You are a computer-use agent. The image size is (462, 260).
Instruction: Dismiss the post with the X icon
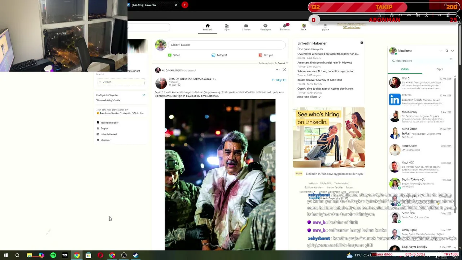click(284, 70)
